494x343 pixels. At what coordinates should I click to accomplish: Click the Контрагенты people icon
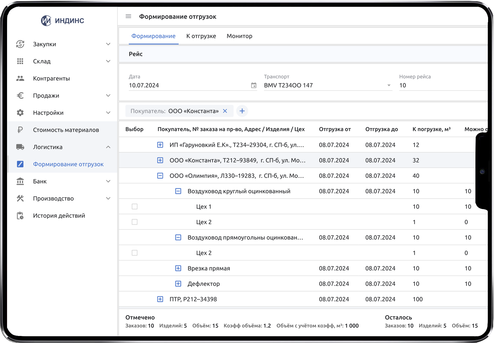pyautogui.click(x=20, y=79)
